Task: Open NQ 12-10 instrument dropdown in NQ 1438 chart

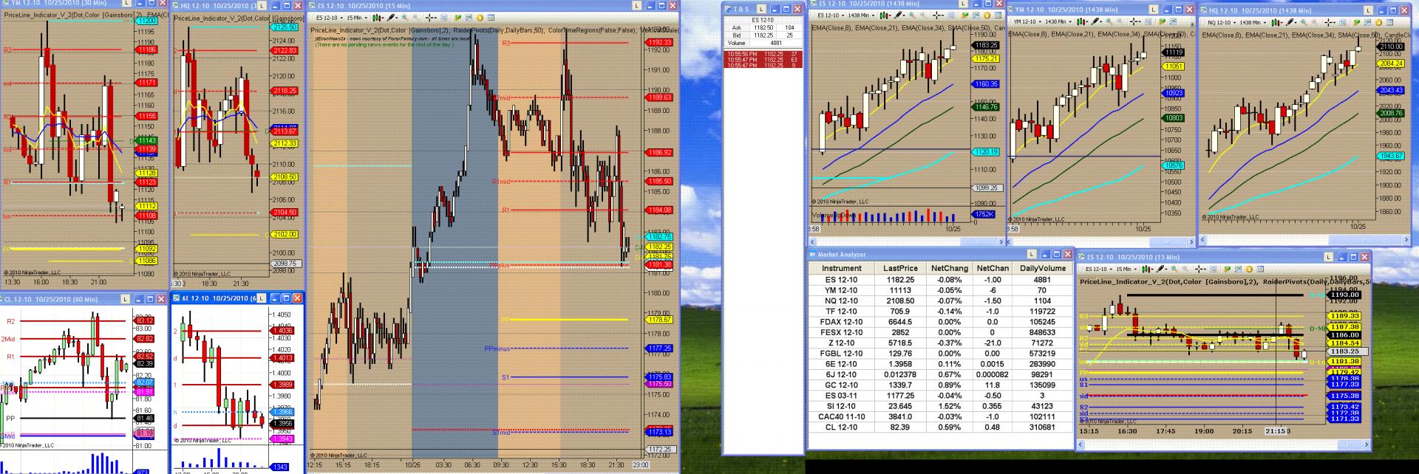Action: point(1220,22)
